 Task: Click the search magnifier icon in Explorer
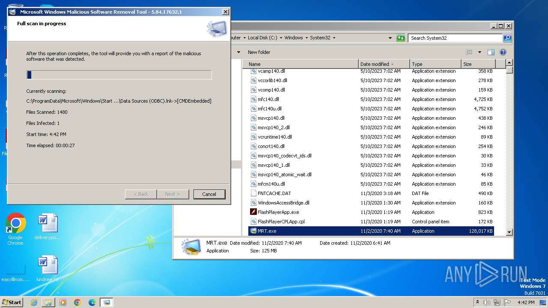(507, 38)
